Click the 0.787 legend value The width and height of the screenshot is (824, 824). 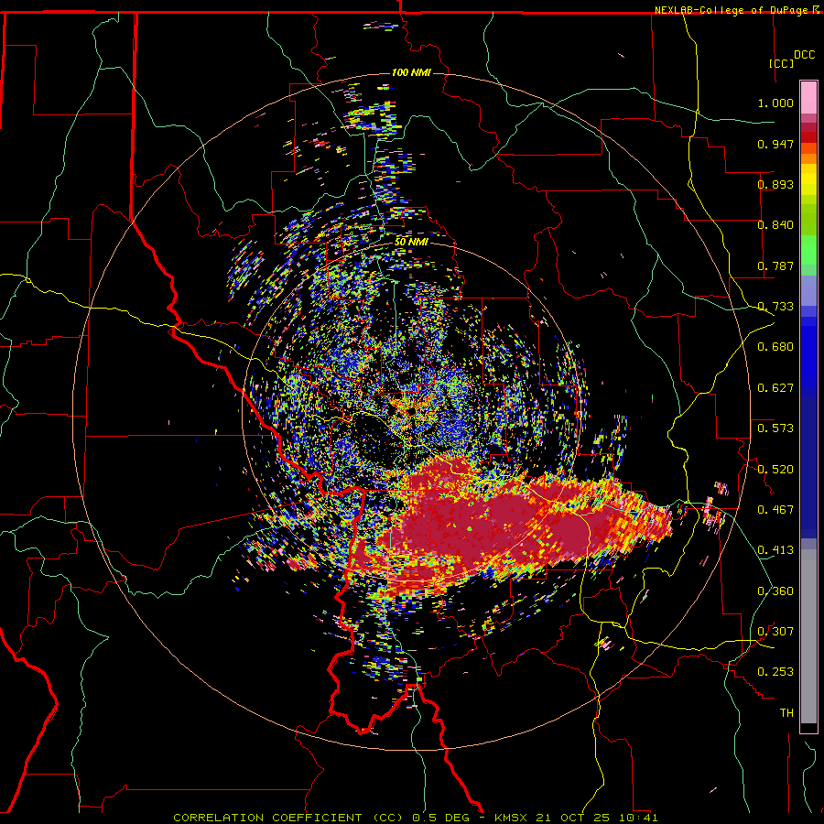click(775, 266)
